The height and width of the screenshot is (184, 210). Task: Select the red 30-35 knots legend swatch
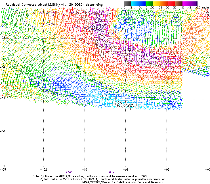pos(171,3)
